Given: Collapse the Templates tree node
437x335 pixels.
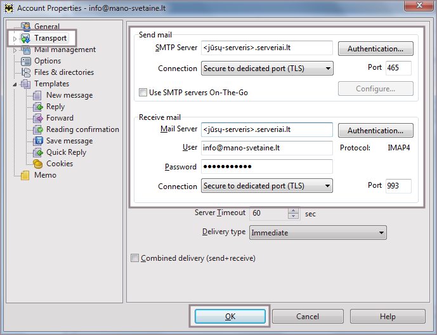Looking at the screenshot, I should coord(15,84).
